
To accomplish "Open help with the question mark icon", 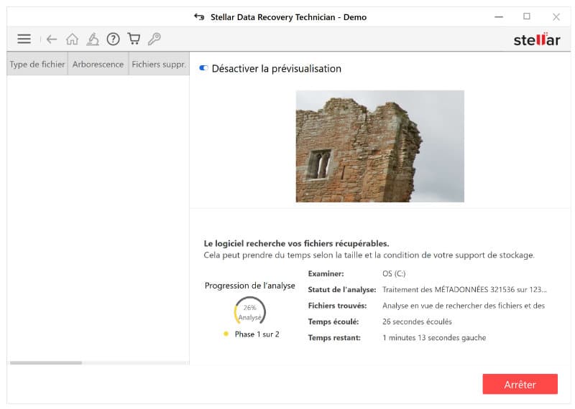I will pos(113,39).
